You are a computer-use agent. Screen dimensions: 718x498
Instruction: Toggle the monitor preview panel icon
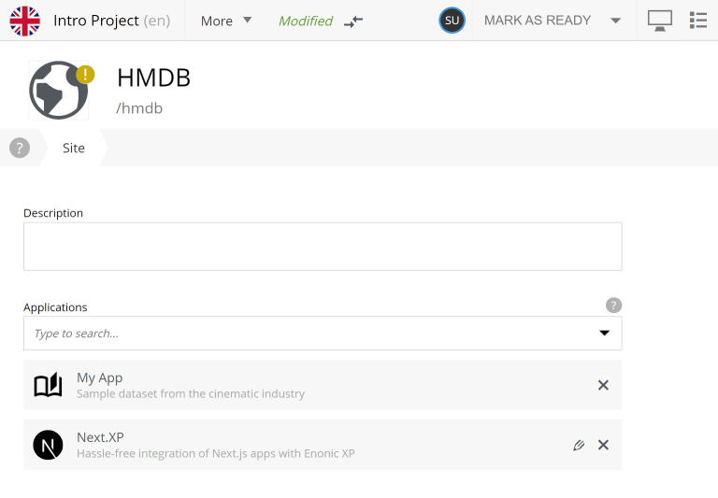click(x=660, y=21)
